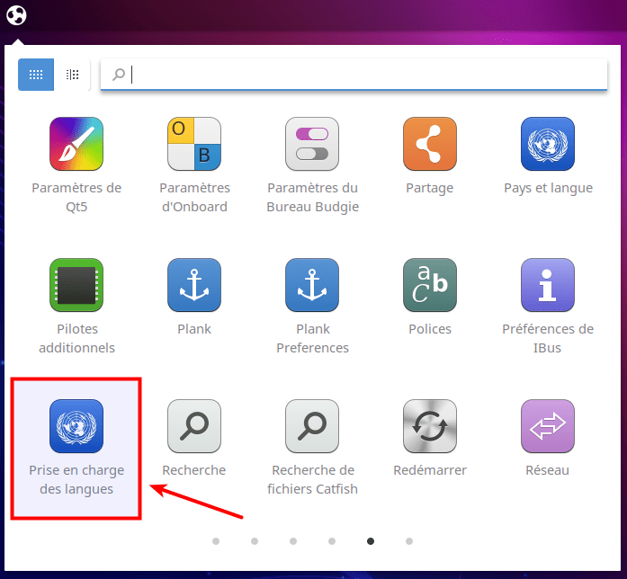Open Paramètres de Qt5 application
This screenshot has height=579, width=627.
[x=76, y=144]
